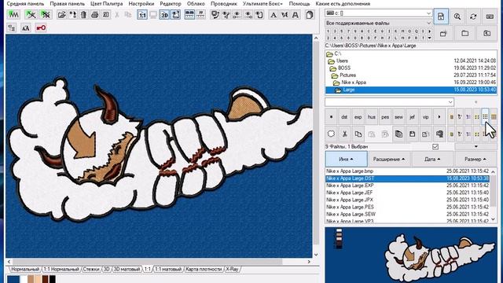Image resolution: width=503 pixels, height=283 pixels.
Task: Click the arrow for more format filters
Action: (x=439, y=117)
